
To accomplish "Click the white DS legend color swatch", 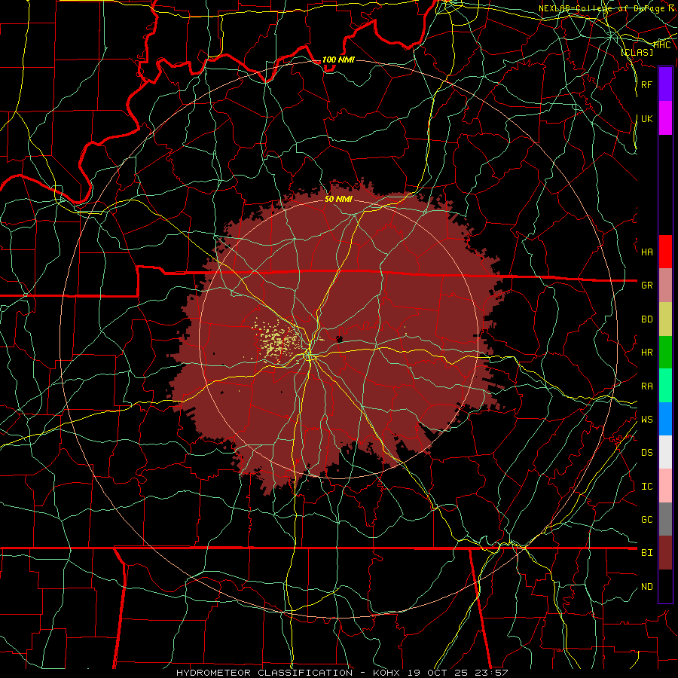I will 665,452.
